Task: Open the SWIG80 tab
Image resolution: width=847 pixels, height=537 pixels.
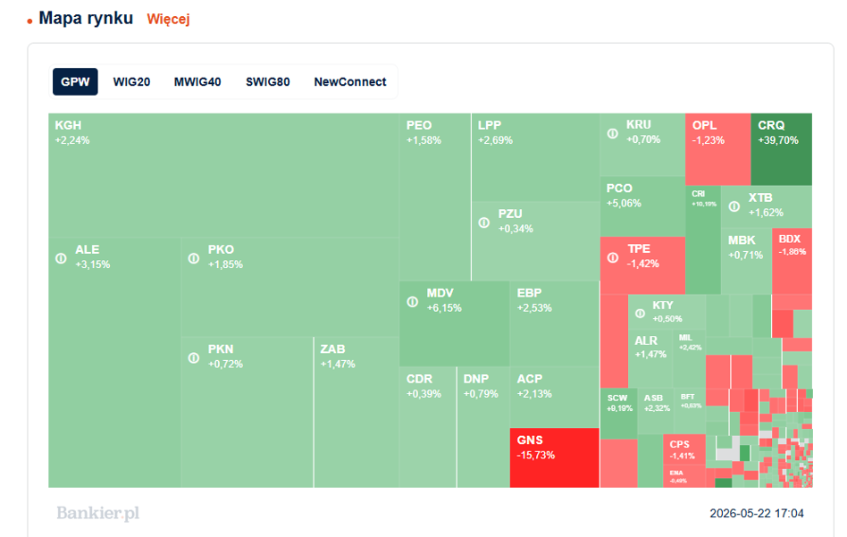Action: click(268, 81)
